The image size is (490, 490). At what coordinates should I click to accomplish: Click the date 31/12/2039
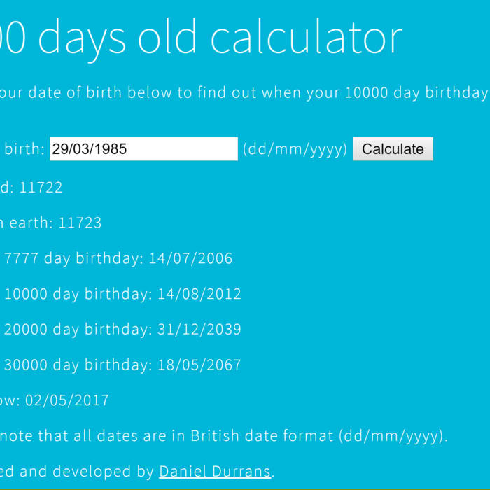click(x=199, y=330)
